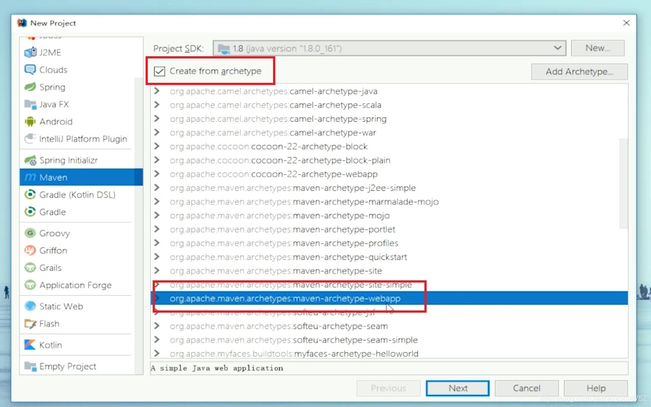Click the IntelliJ Platform Plugin icon
The image size is (651, 407).
(x=30, y=139)
